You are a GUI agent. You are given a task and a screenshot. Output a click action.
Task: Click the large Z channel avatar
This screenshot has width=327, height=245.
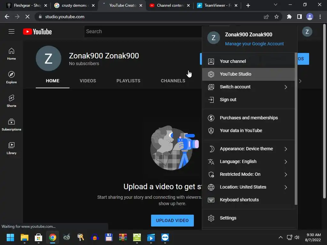click(49, 58)
